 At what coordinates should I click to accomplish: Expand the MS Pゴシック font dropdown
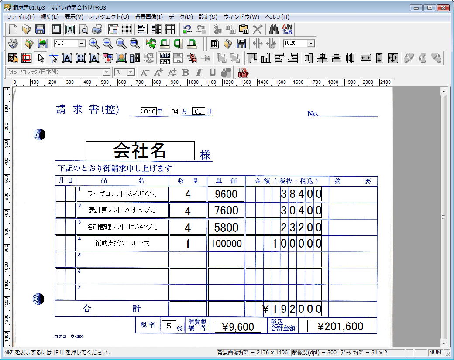[x=107, y=72]
